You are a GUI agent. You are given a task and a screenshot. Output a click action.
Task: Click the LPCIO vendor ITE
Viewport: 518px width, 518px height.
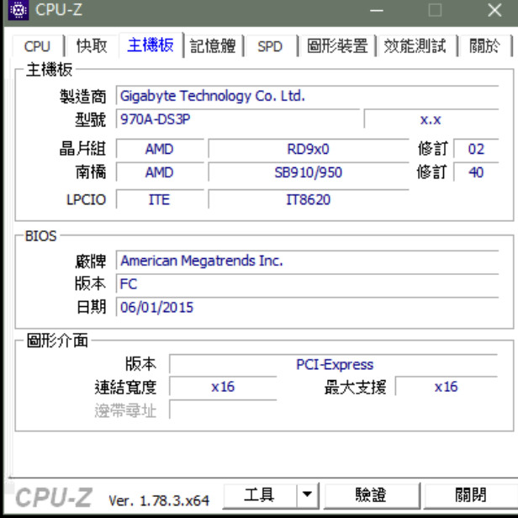(160, 199)
